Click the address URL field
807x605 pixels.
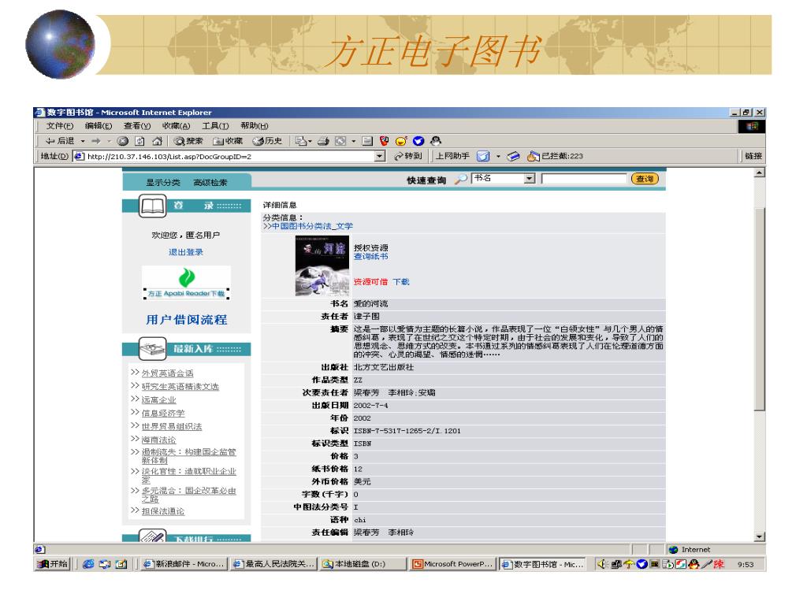[x=229, y=157]
